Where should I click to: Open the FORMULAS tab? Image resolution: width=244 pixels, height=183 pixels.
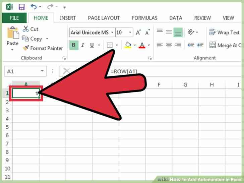click(144, 18)
